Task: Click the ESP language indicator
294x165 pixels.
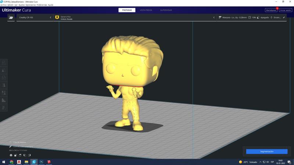Action: pyautogui.click(x=272, y=162)
